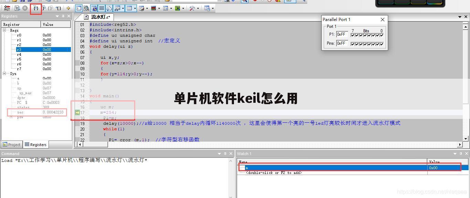
Task: Switch to the Project tab
Action: (12, 145)
